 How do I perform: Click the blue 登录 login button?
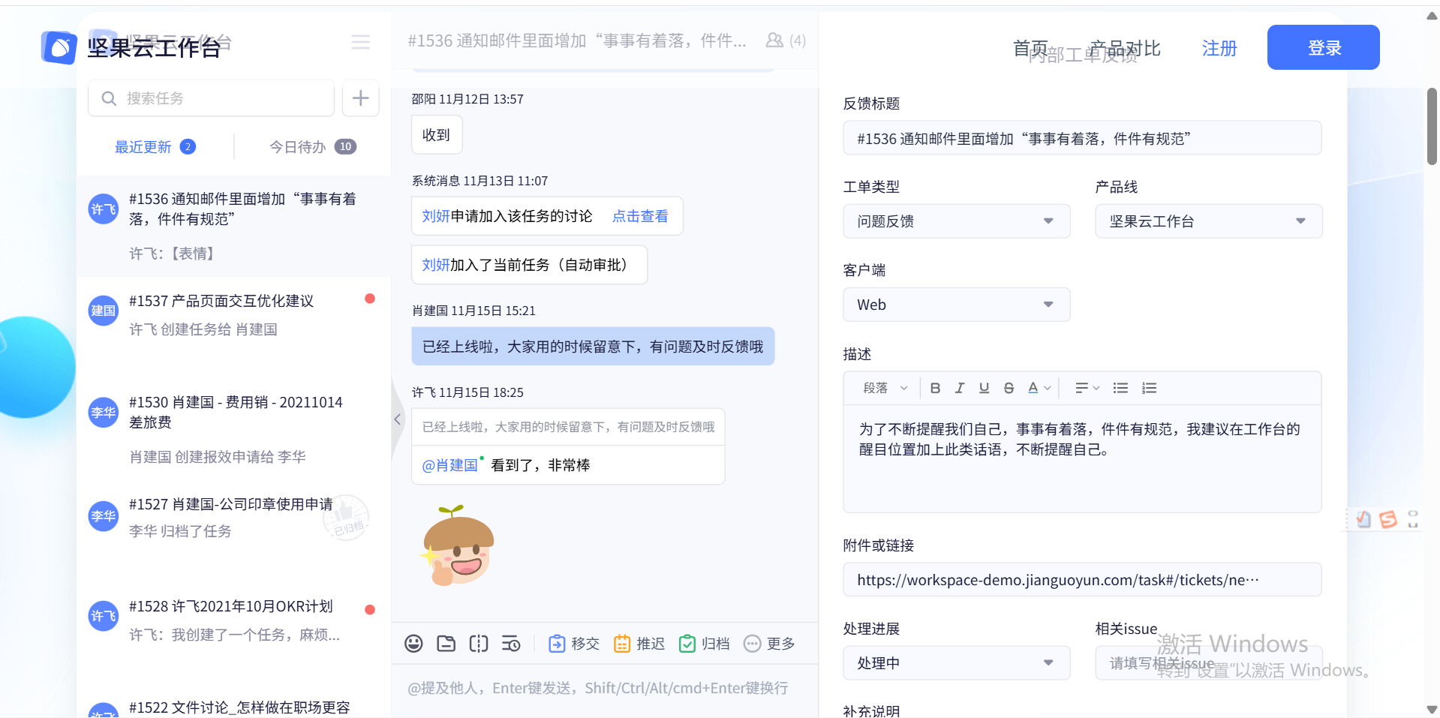coord(1324,47)
